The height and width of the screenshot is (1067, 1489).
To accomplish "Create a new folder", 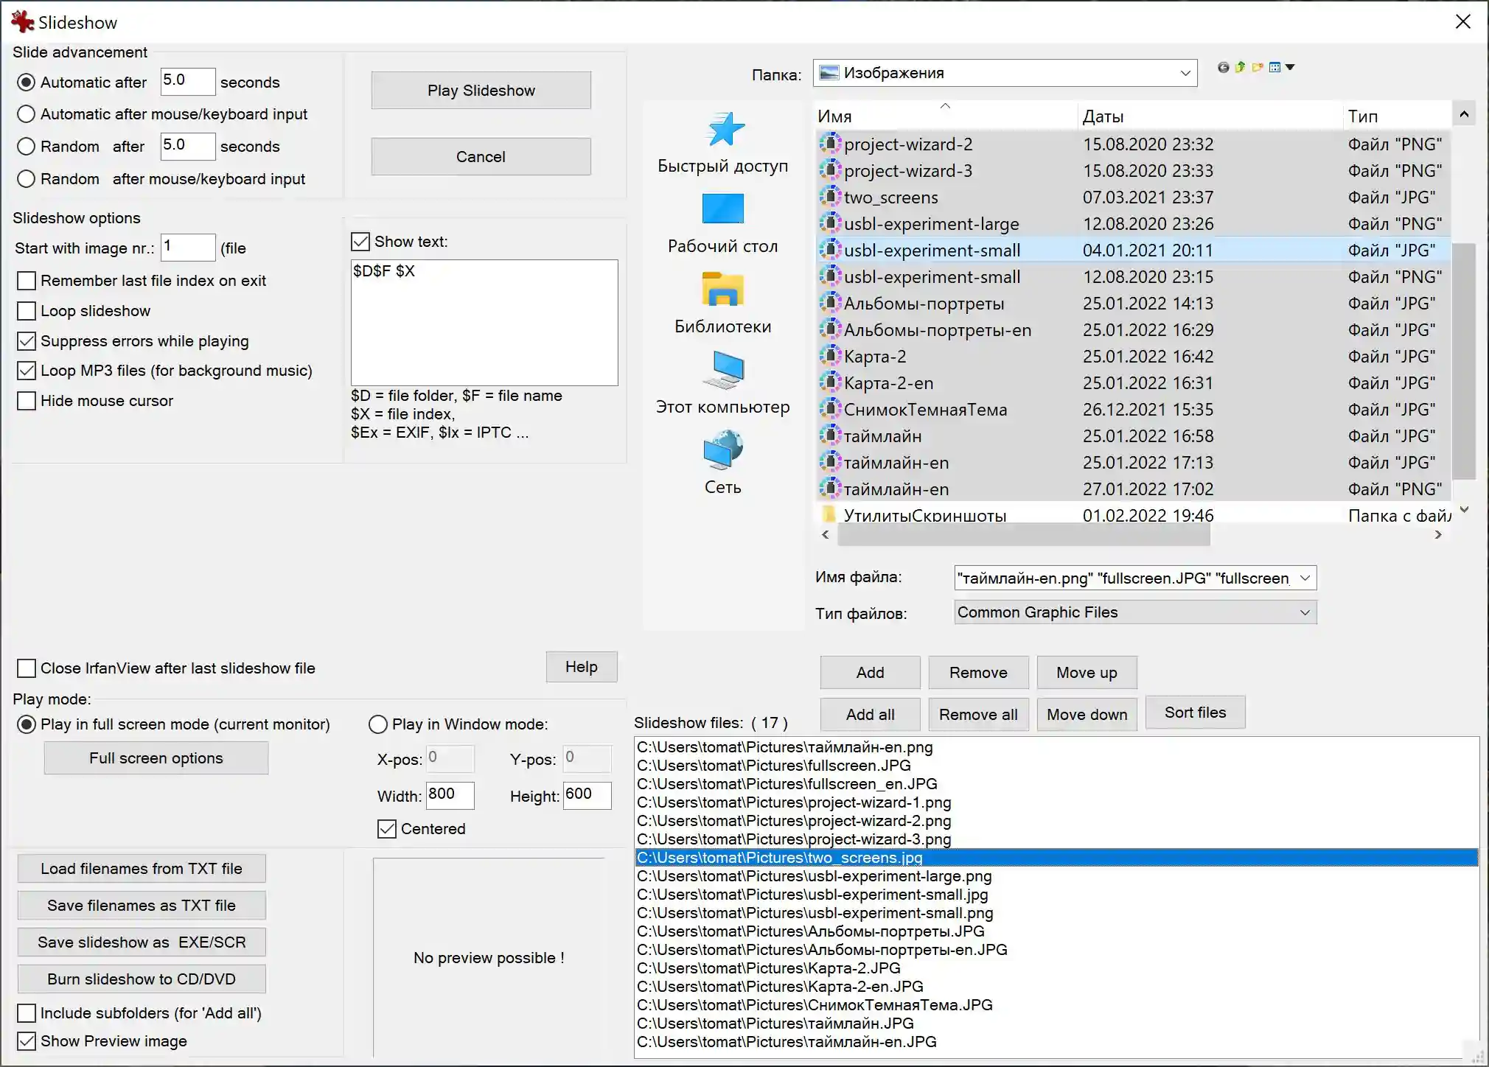I will (1258, 68).
